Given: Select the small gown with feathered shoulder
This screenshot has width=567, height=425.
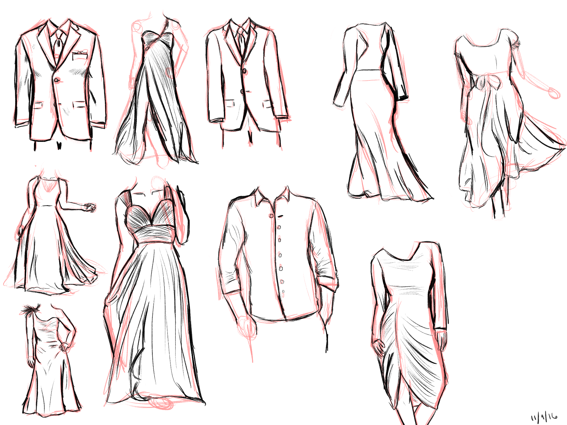Looking at the screenshot, I should coord(51,360).
